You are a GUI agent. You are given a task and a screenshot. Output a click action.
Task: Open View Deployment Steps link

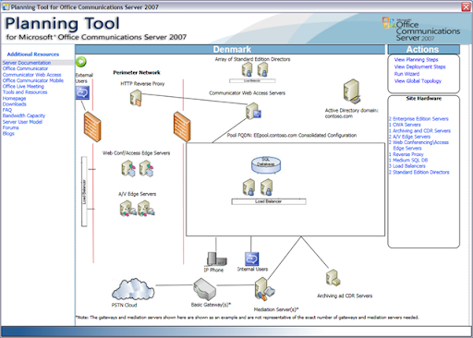[x=419, y=66]
